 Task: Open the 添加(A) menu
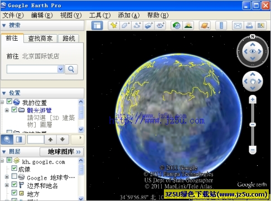point(129,15)
